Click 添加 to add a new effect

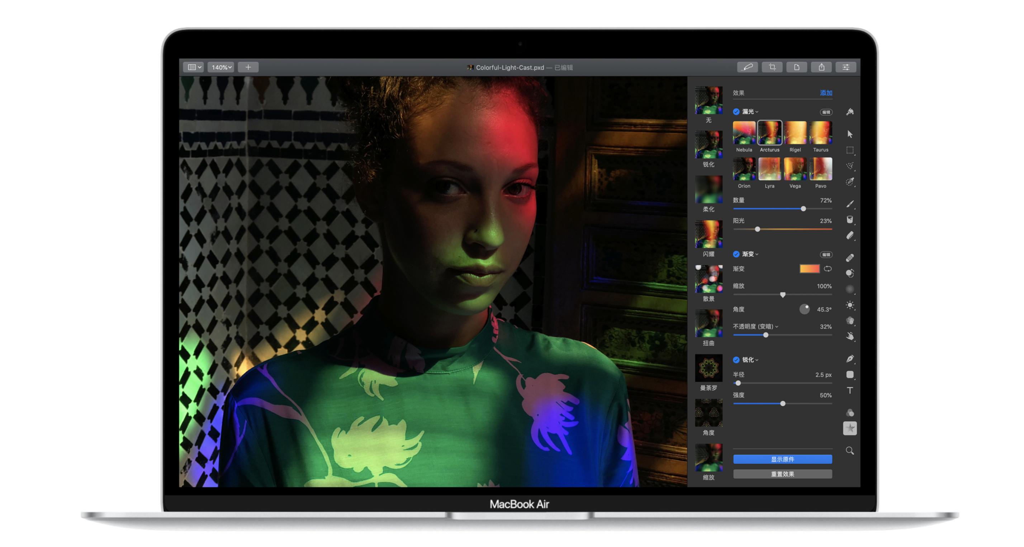826,92
